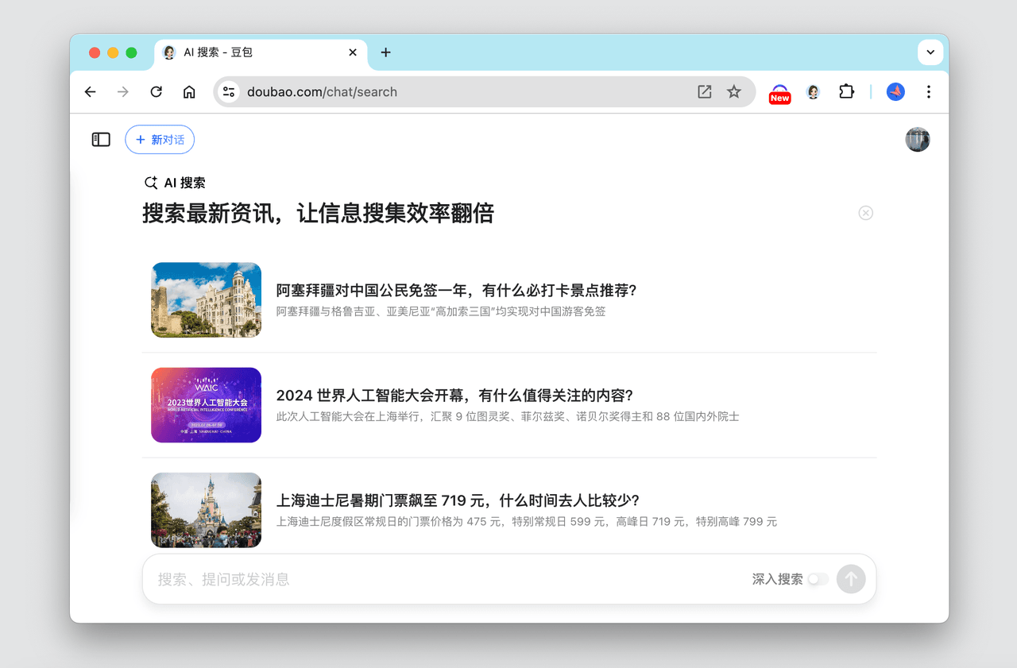Enable the 深入搜索 toggle
1017x668 pixels.
click(x=818, y=579)
